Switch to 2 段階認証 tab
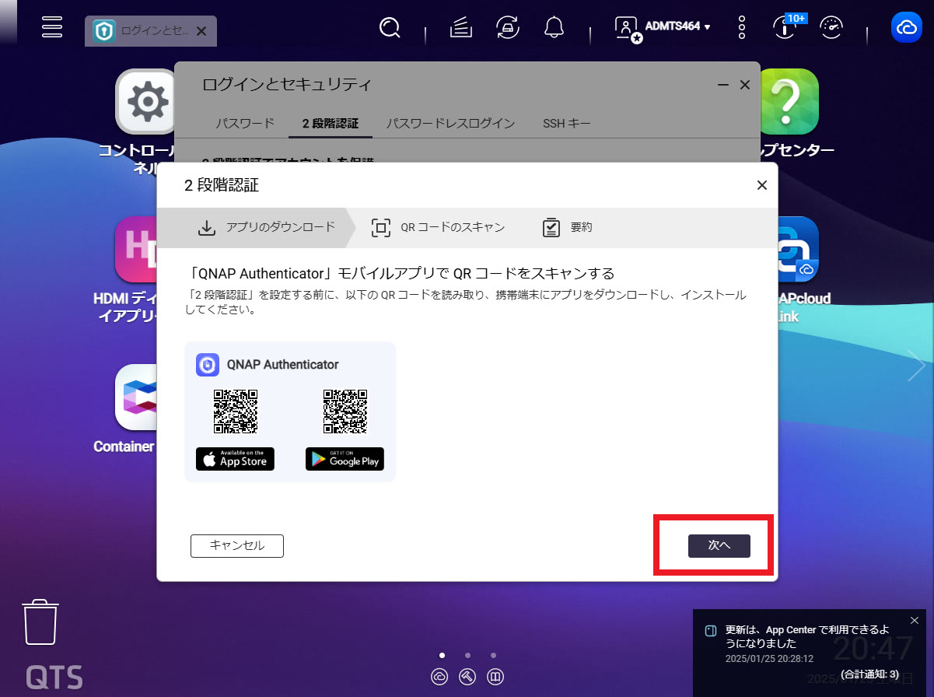934x697 pixels. [x=331, y=123]
